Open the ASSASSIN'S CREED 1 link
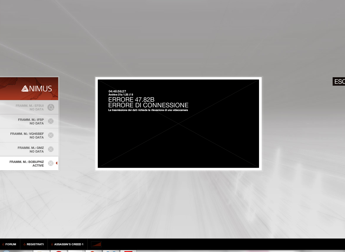Viewport: 345px width, 252px height. pyautogui.click(x=69, y=244)
